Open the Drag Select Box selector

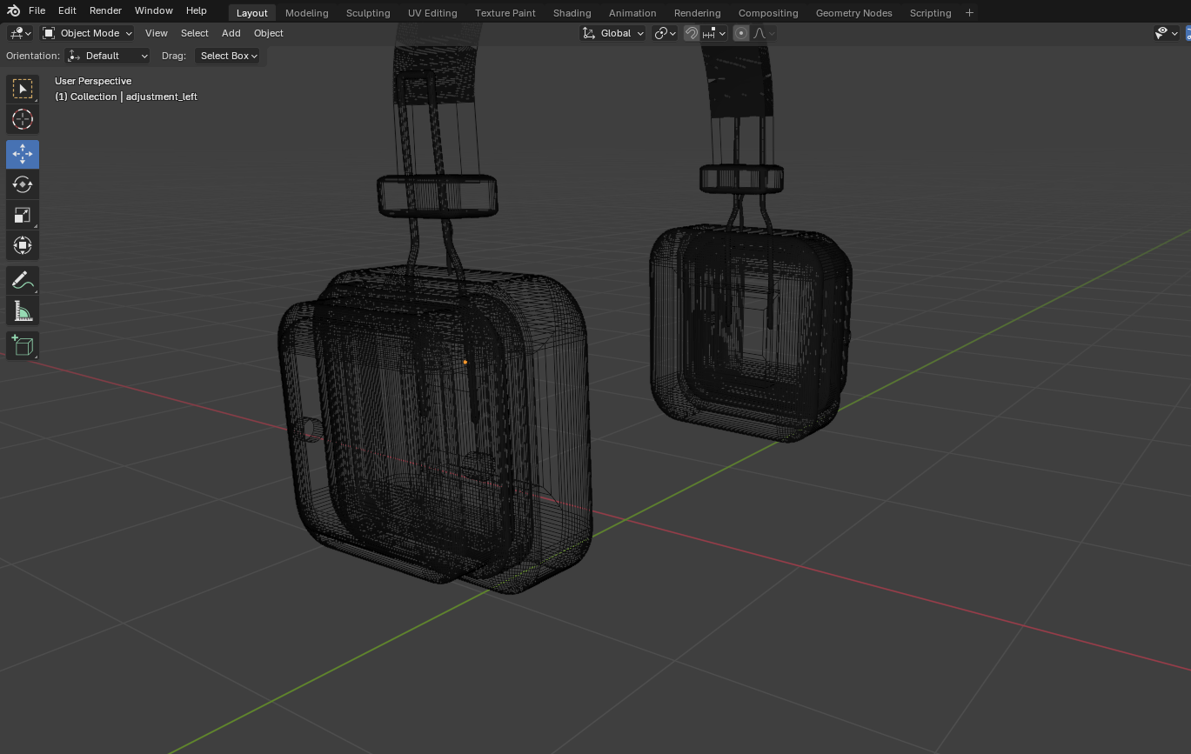(x=228, y=55)
